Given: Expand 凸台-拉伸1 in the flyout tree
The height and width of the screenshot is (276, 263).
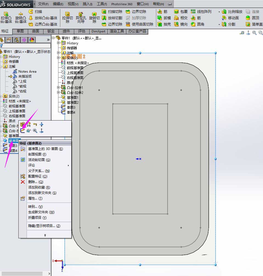Looking at the screenshot, I should (58, 87).
